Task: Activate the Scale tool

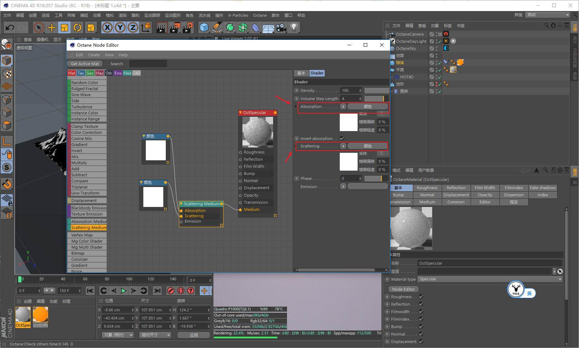Action: click(x=65, y=27)
